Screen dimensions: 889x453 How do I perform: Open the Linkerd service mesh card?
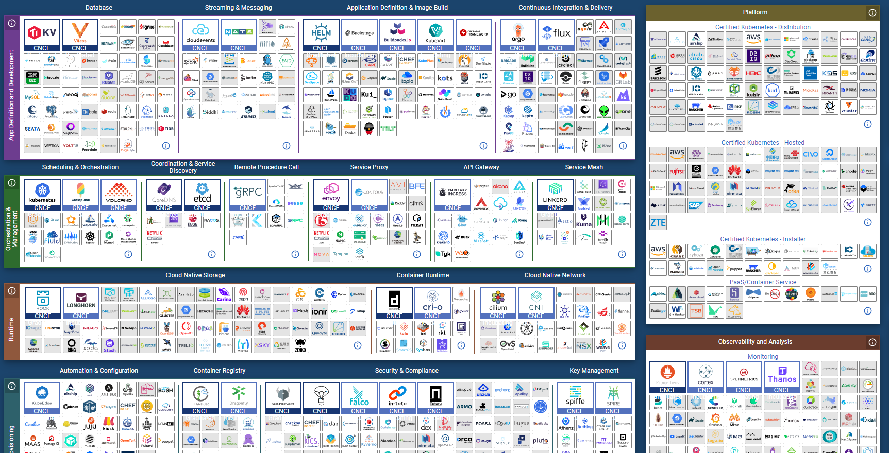click(x=555, y=195)
